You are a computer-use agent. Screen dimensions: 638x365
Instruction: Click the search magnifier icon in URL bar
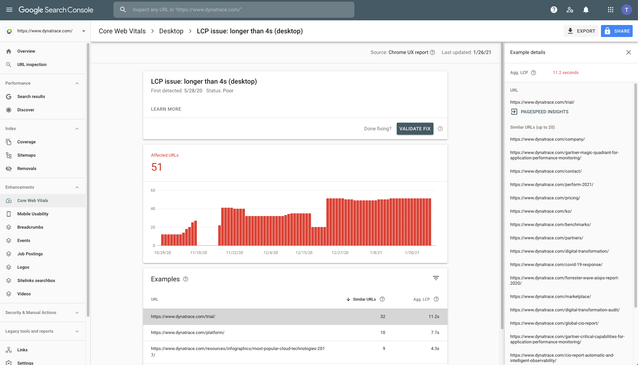click(123, 10)
